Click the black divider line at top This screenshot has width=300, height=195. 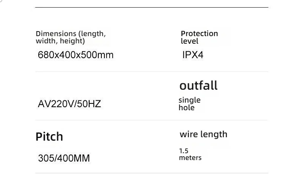(x=152, y=7)
